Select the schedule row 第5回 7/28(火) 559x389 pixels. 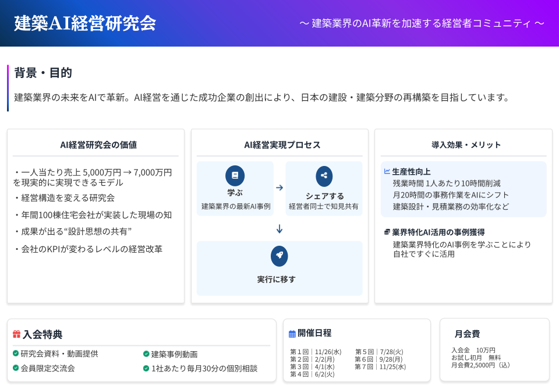[x=379, y=352]
